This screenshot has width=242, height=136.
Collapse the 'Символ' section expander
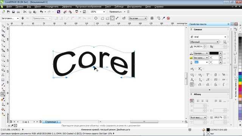tap(191, 29)
